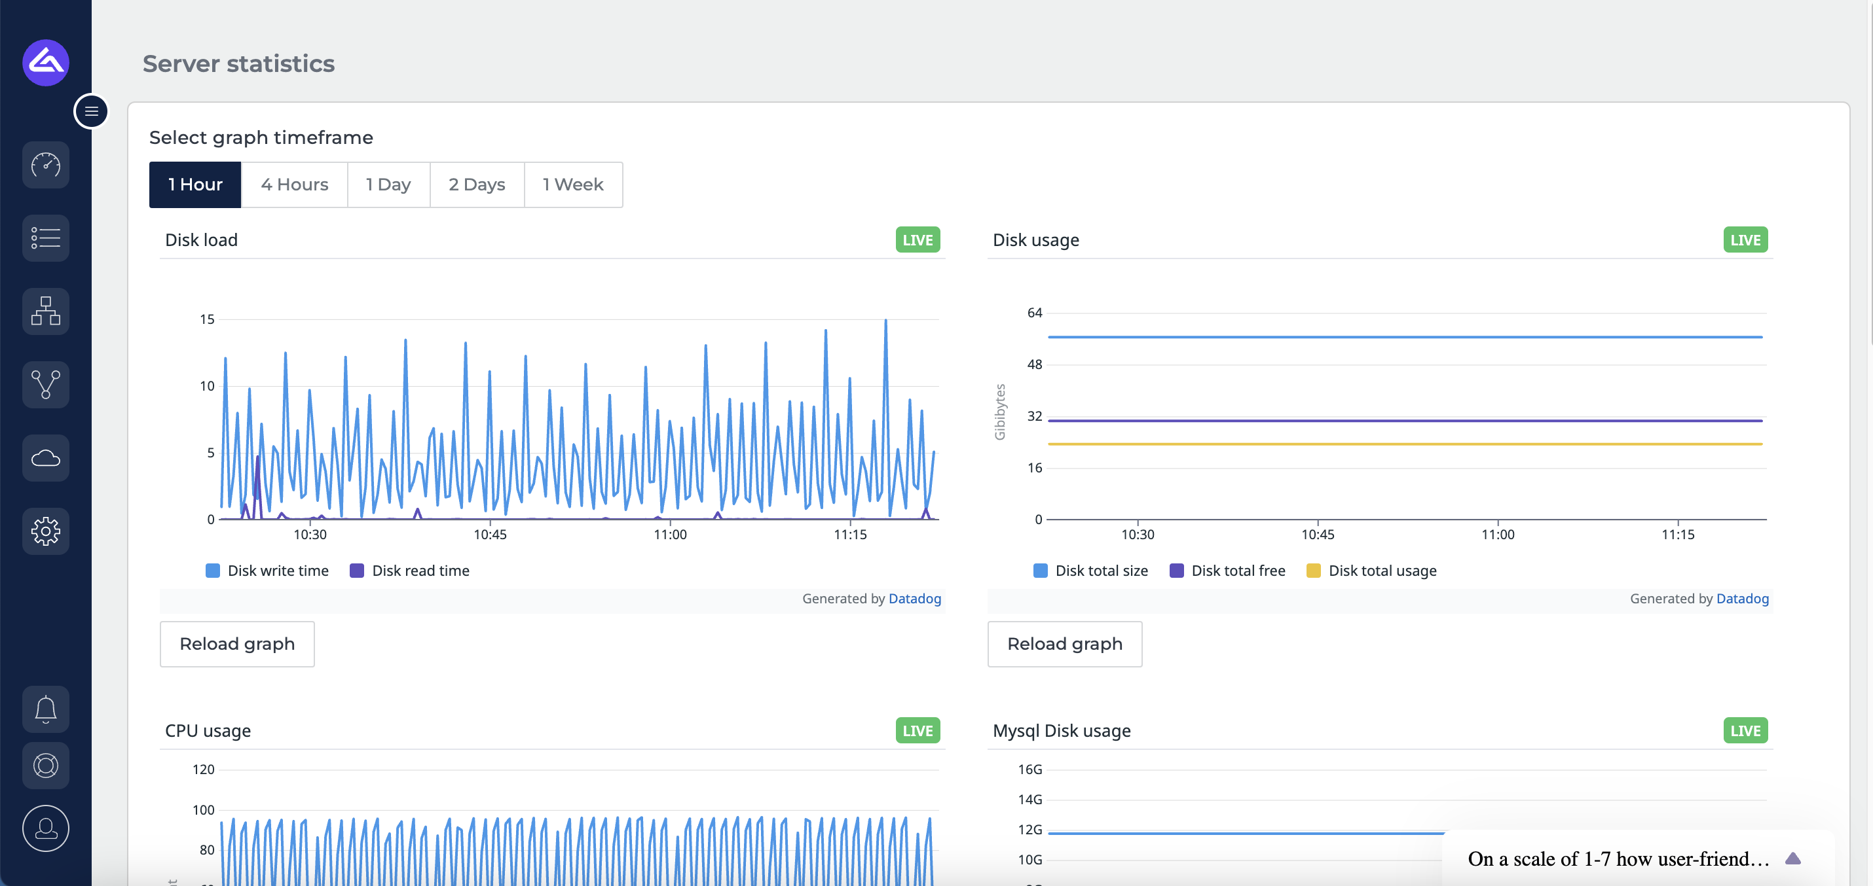Select the 1 Week timeframe
The height and width of the screenshot is (886, 1873).
tap(573, 185)
